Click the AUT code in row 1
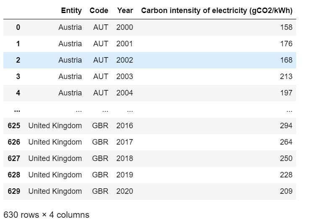 pos(101,44)
